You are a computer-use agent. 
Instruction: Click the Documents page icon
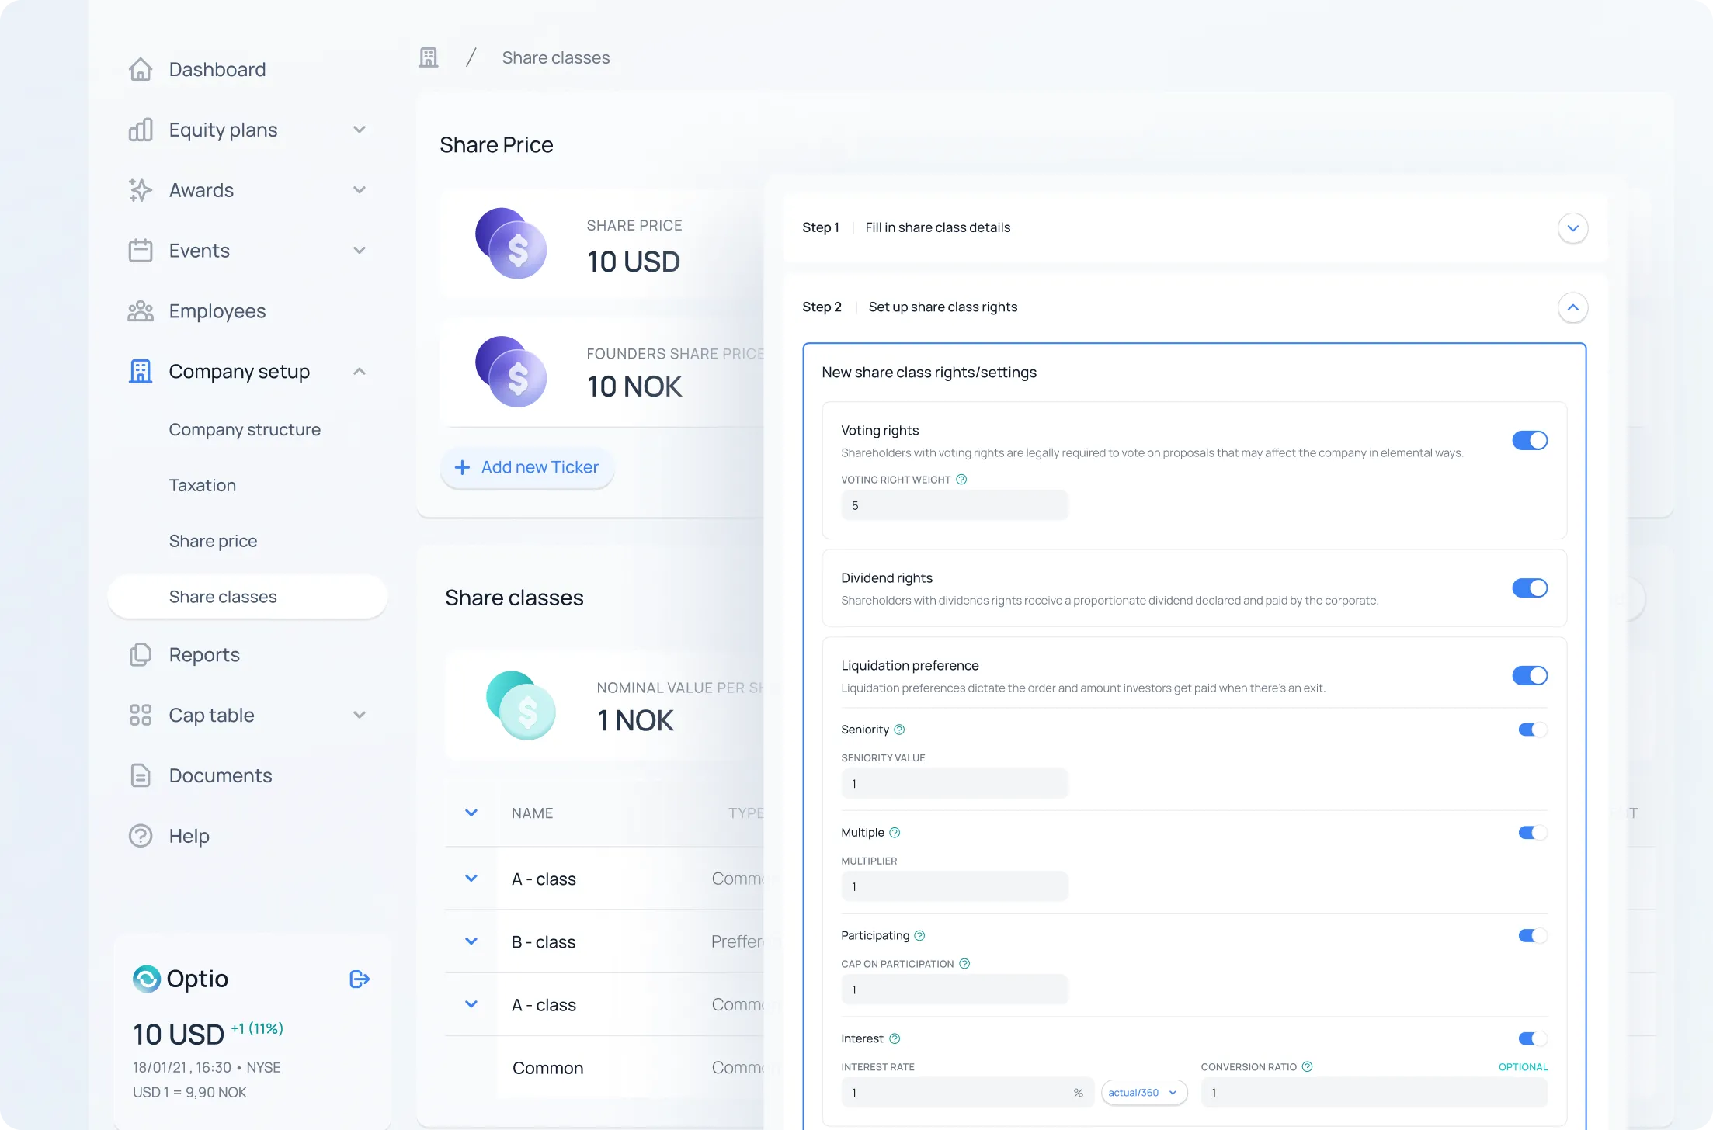(x=141, y=775)
